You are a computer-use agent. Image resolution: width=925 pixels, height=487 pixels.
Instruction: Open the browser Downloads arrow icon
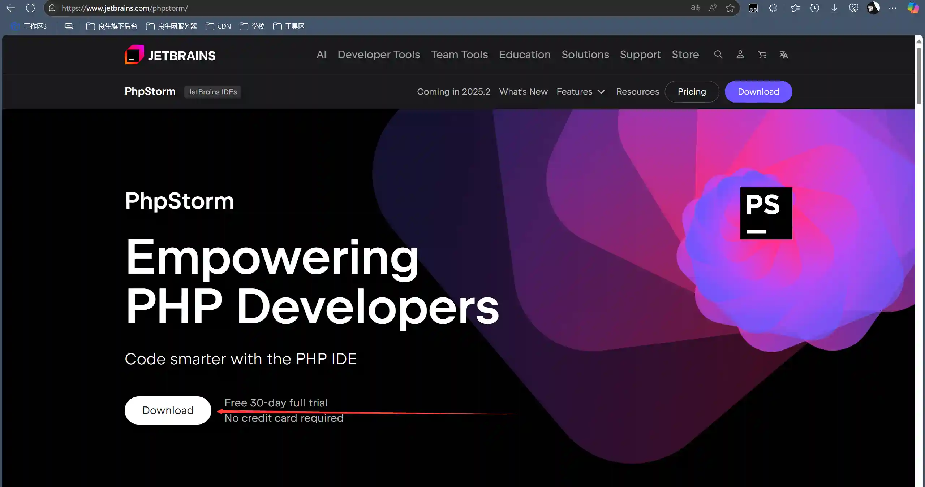(x=834, y=8)
